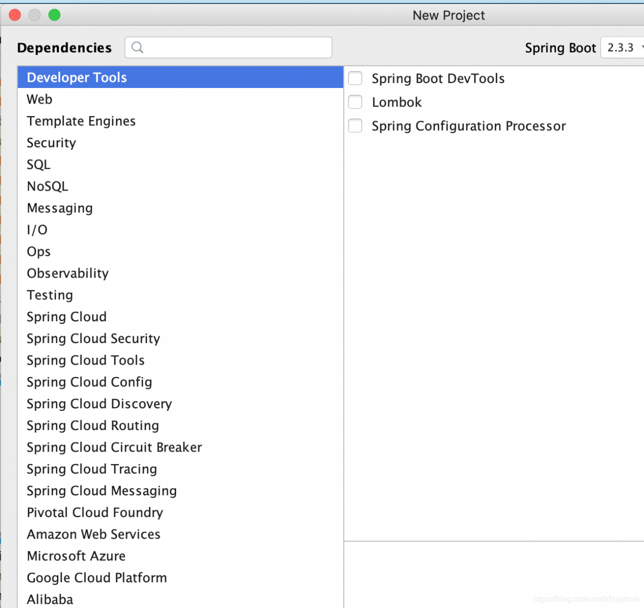This screenshot has height=608, width=644.
Task: Select the Alibaba category
Action: point(181,599)
